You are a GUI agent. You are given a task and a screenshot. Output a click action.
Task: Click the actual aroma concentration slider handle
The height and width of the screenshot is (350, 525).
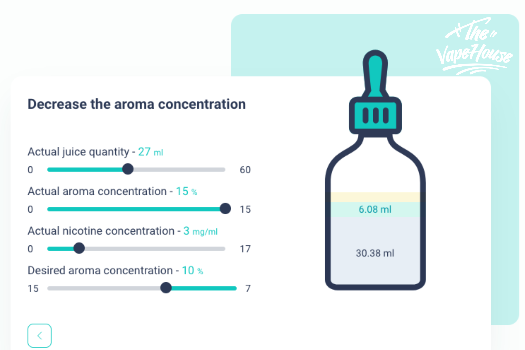[x=225, y=209]
